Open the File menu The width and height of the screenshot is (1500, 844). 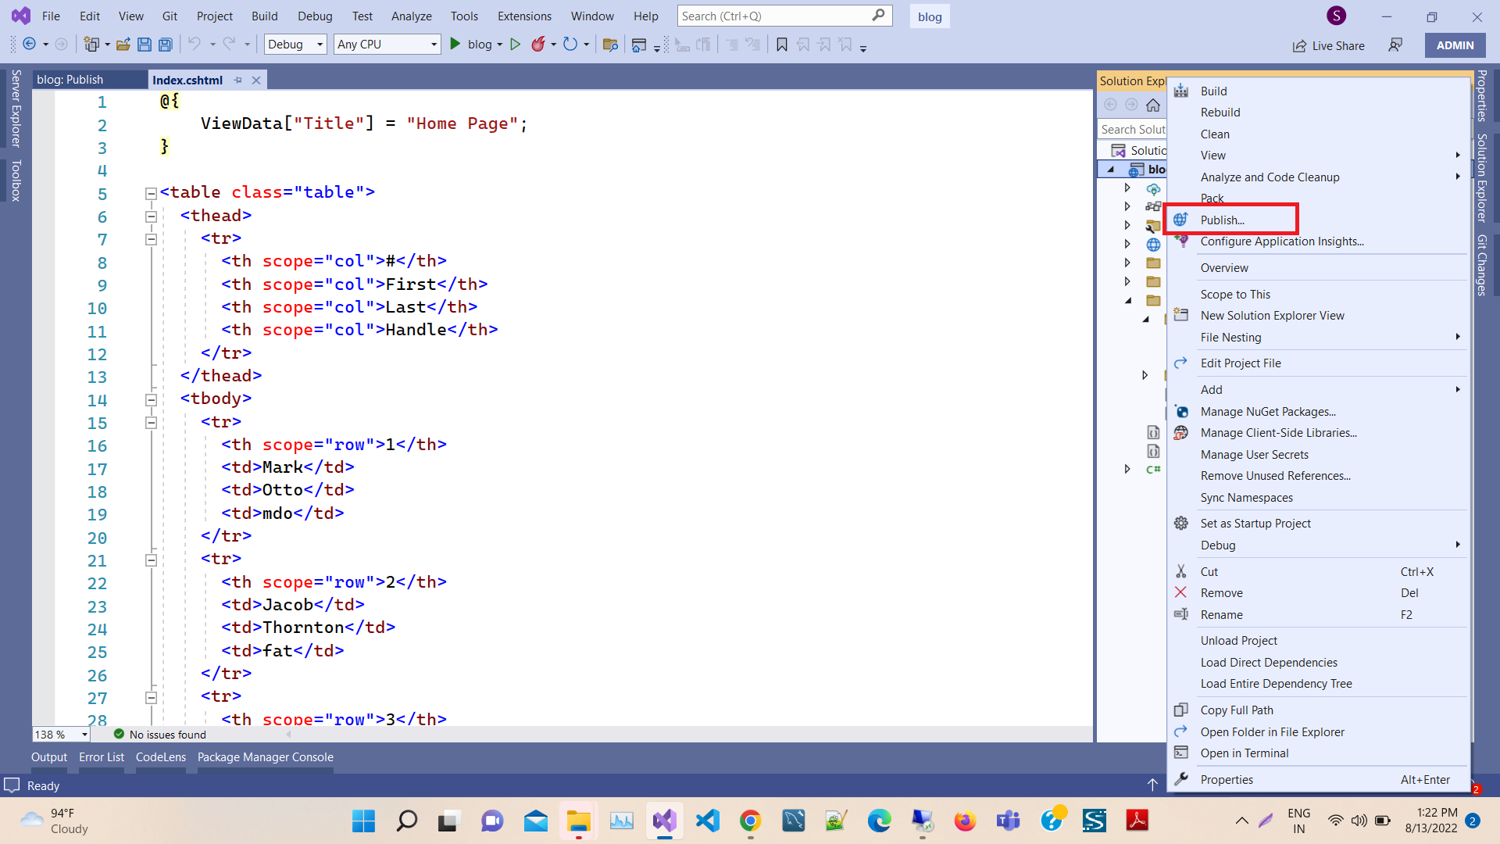click(51, 16)
